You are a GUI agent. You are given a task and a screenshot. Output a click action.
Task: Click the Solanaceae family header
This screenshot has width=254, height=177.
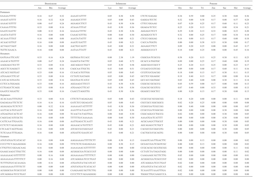[x=121, y=4]
